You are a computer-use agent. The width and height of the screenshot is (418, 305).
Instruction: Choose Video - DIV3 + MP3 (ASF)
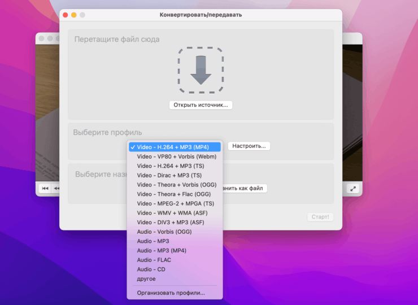pos(175,223)
